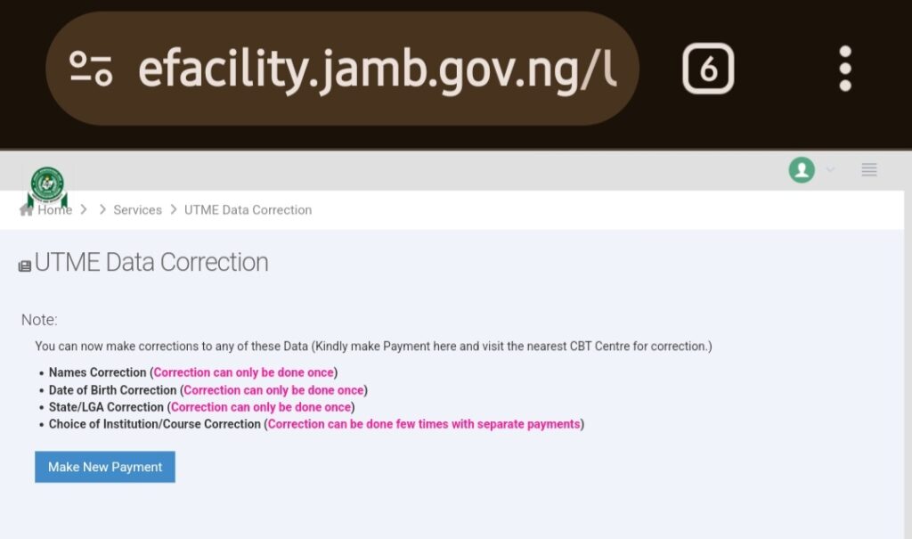Open the browser three-dot overflow menu

click(x=845, y=69)
